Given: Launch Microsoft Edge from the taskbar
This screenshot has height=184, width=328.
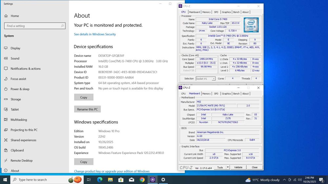Looking at the screenshot, I should coord(100,180).
